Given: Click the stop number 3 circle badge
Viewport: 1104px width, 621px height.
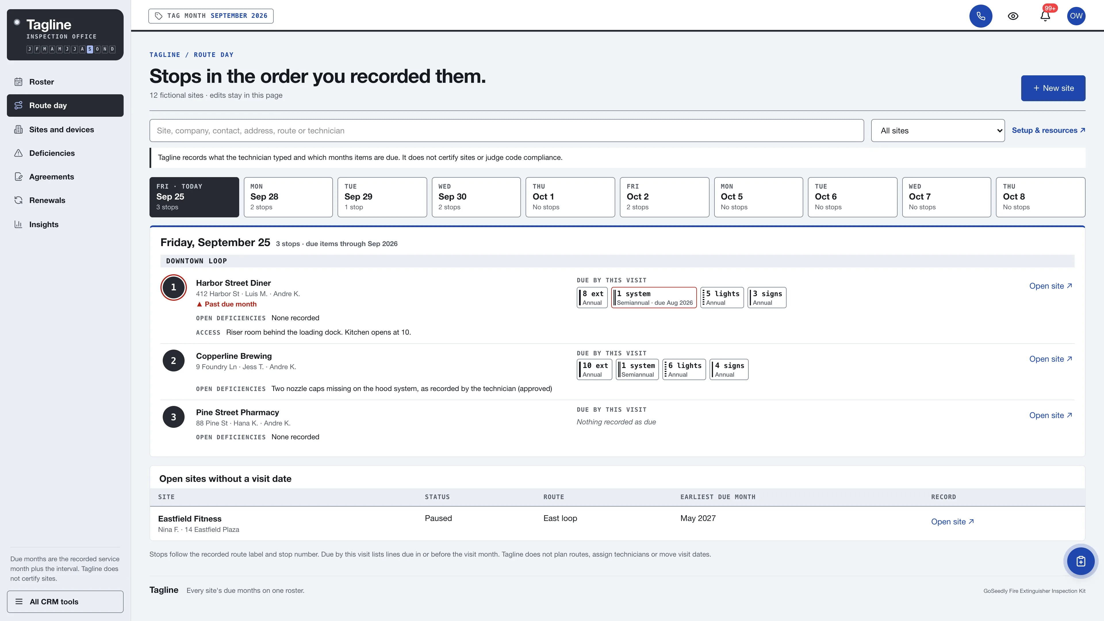Looking at the screenshot, I should (173, 417).
